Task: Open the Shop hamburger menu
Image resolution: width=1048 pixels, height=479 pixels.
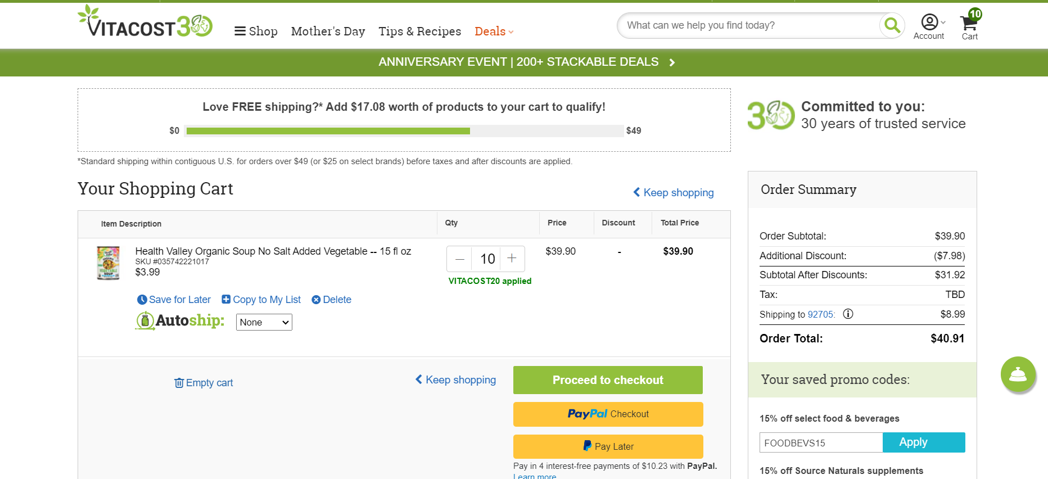Action: [256, 31]
